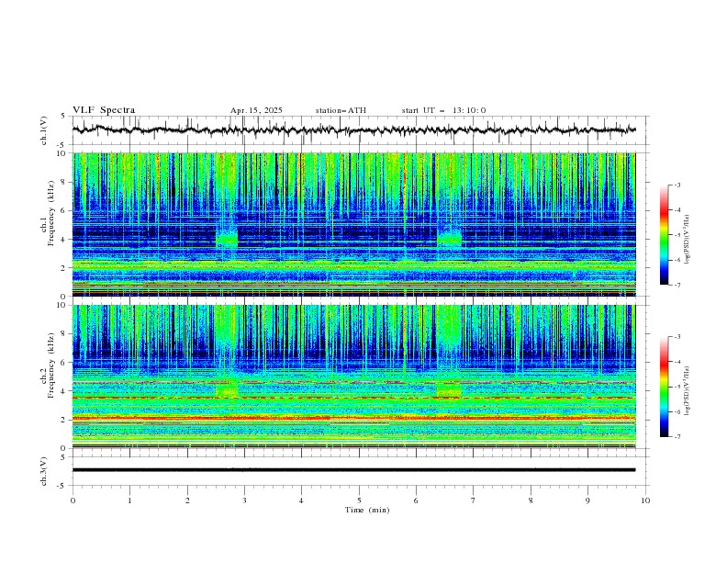Click the time-axis tick label 7
Screen dimensions: 727x562
pyautogui.click(x=474, y=500)
